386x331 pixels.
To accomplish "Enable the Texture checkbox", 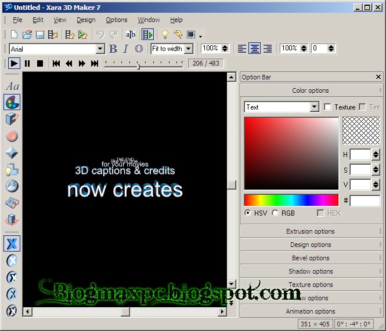I will point(327,107).
